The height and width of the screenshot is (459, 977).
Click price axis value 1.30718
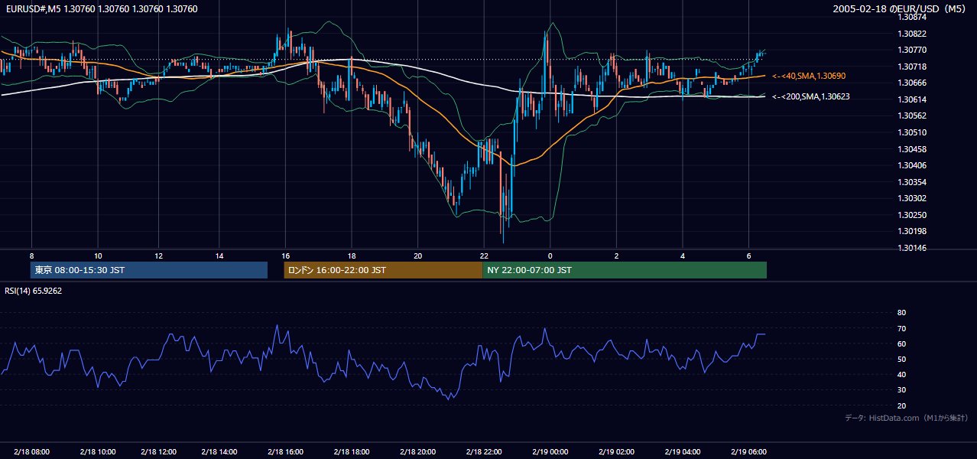click(912, 67)
